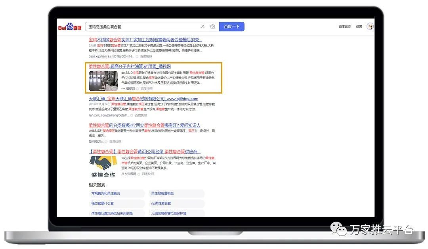Go to 百度首页 in the header
This screenshot has width=428, height=249.
(x=344, y=27)
